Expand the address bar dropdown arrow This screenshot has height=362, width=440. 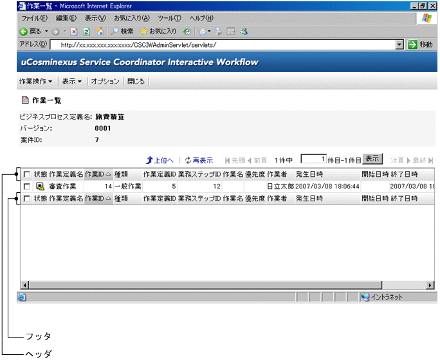[399, 44]
